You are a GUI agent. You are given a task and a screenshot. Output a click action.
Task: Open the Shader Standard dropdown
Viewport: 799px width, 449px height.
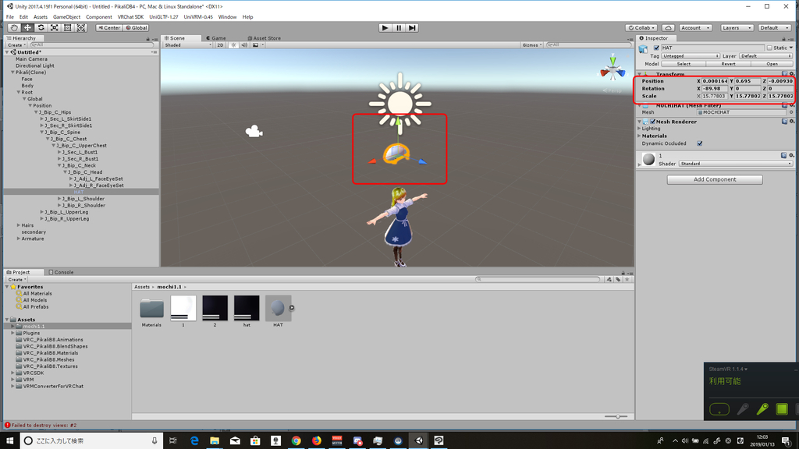pyautogui.click(x=736, y=164)
